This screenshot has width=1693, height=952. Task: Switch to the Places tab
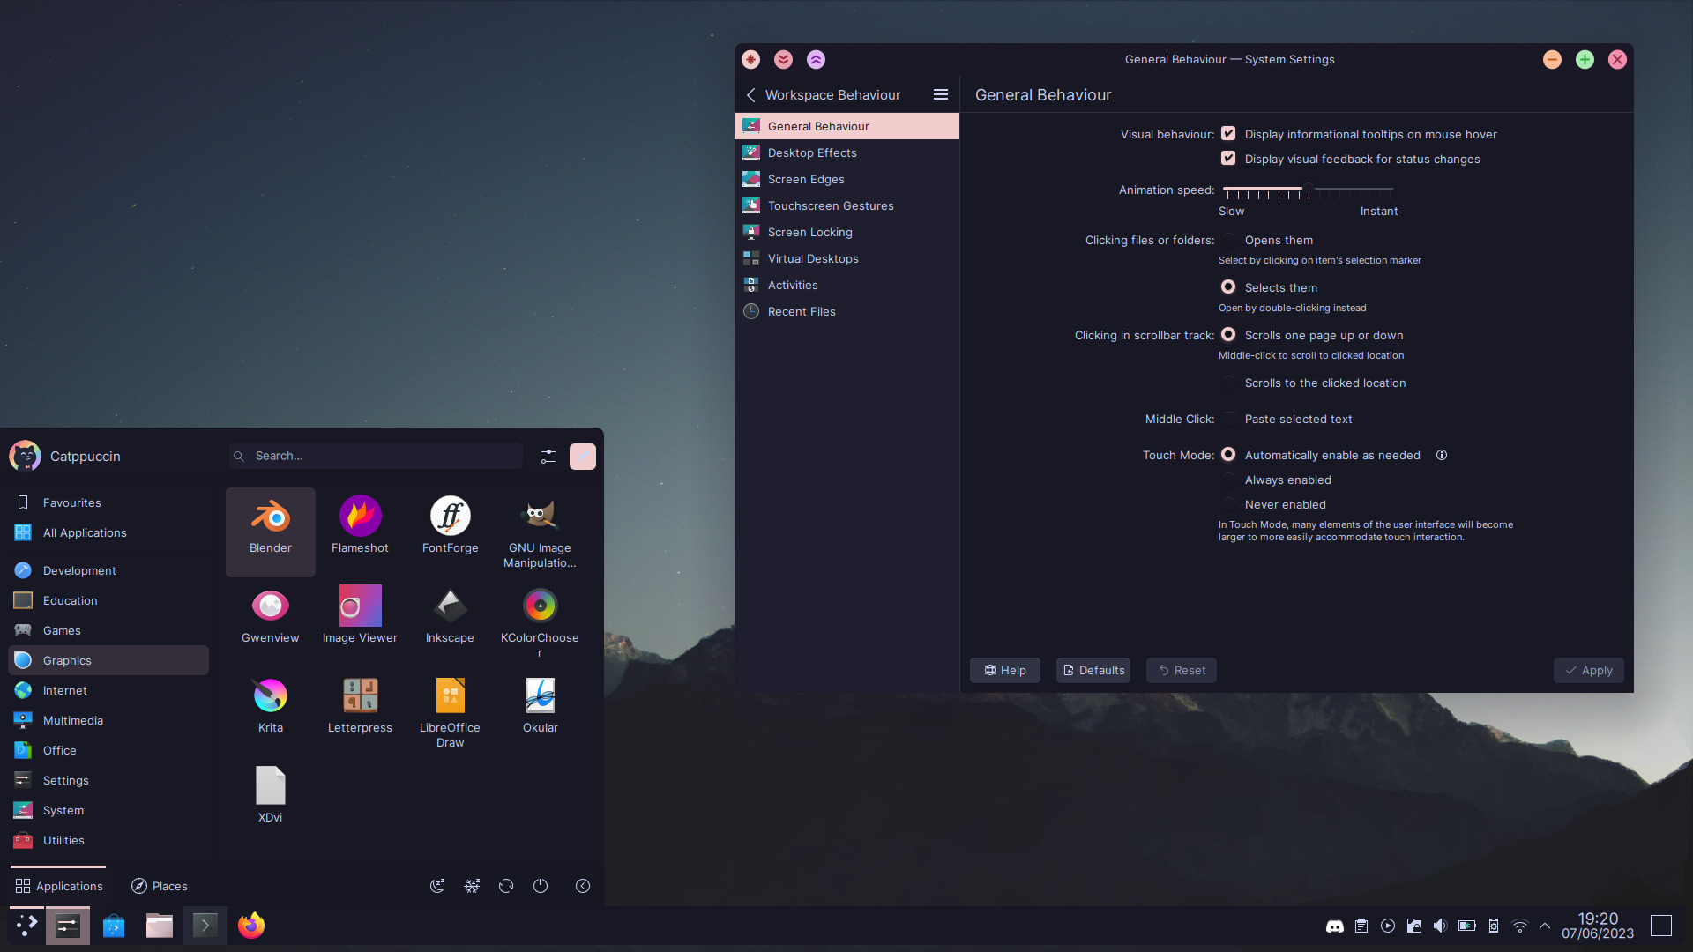[x=160, y=886]
